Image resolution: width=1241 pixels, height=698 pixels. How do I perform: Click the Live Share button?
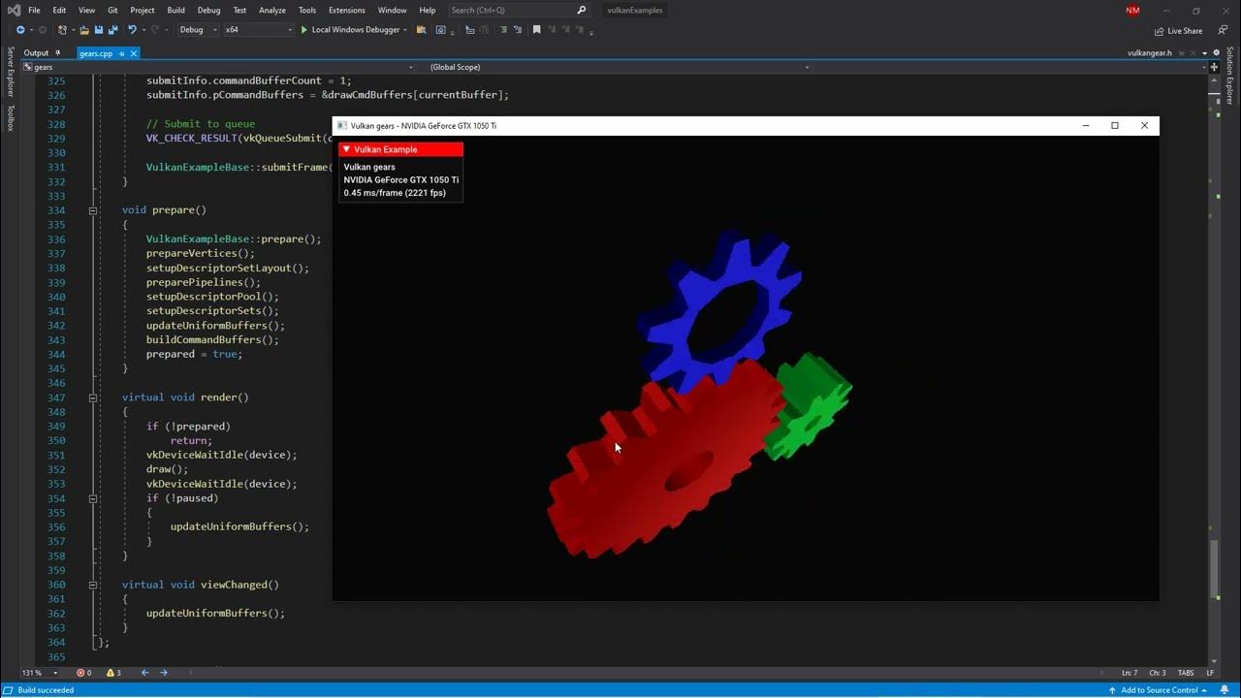[x=1177, y=30]
